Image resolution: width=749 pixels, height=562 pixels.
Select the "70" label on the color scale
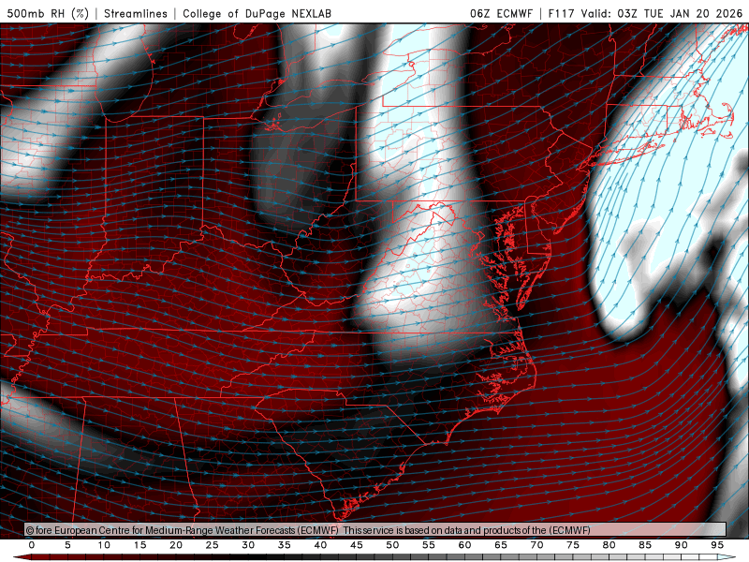pyautogui.click(x=536, y=545)
